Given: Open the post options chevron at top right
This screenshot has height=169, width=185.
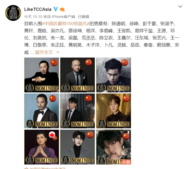Looking at the screenshot, I should [x=180, y=6].
